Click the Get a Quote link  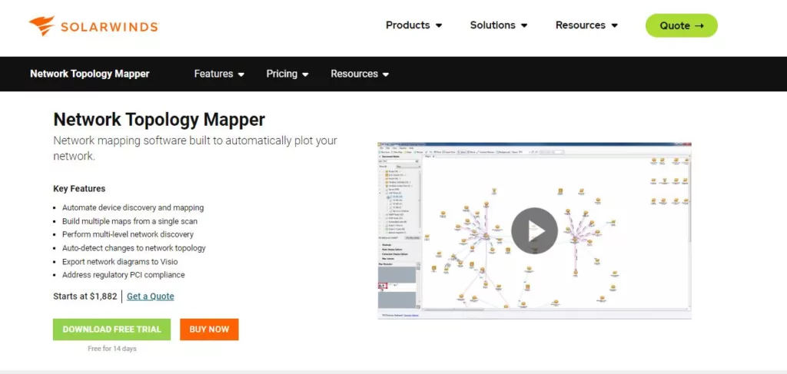click(151, 296)
